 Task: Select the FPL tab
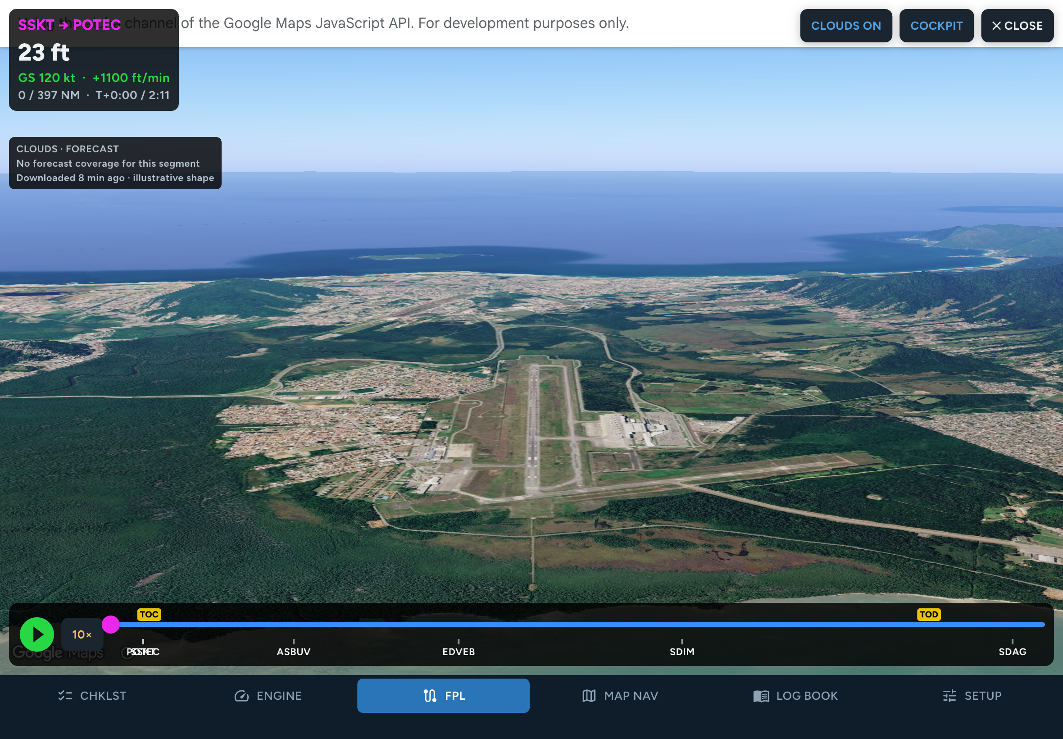[443, 695]
